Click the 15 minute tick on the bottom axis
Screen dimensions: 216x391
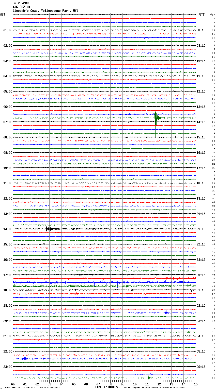coord(196,384)
